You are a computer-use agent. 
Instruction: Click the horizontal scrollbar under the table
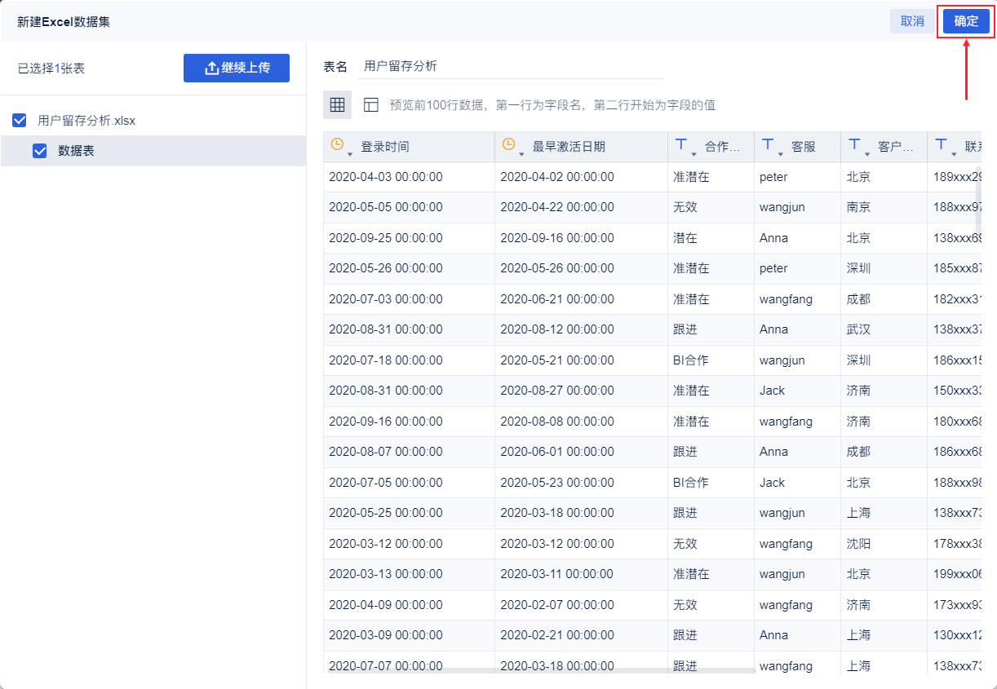pyautogui.click(x=538, y=670)
